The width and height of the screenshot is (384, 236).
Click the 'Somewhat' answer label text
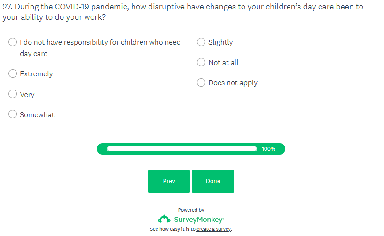point(37,114)
